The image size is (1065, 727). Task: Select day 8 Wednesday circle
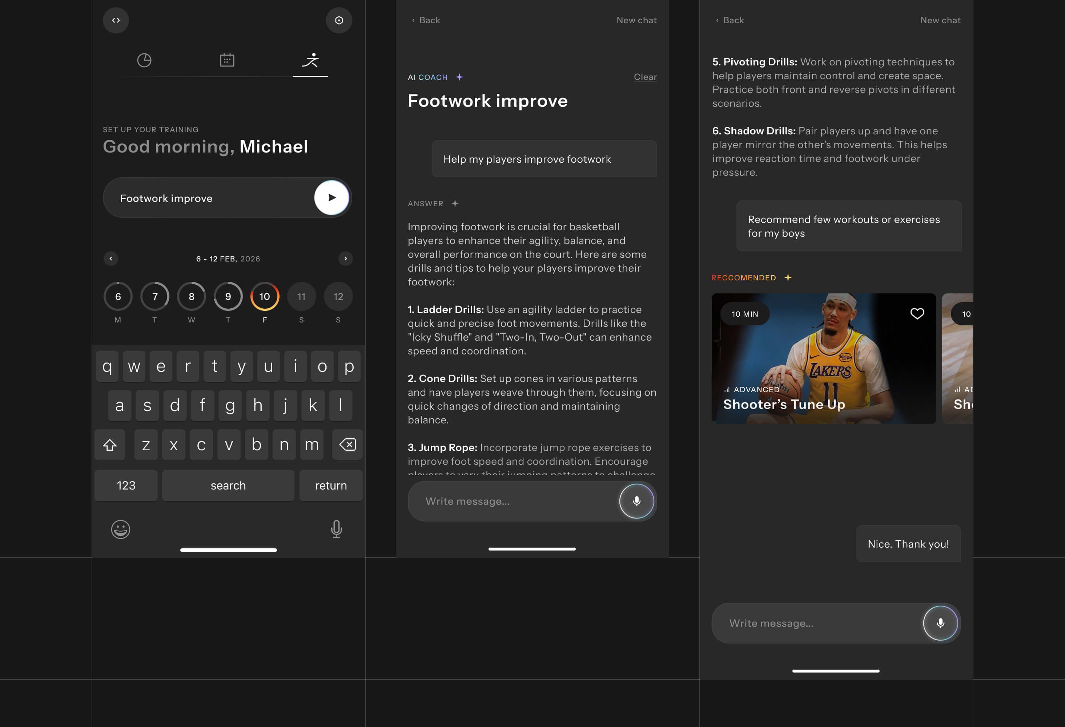pyautogui.click(x=192, y=297)
